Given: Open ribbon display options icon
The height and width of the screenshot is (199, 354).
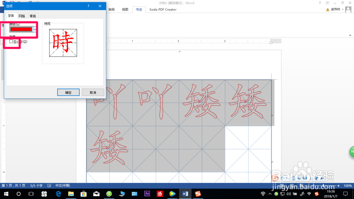Looking at the screenshot, I should pyautogui.click(x=327, y=3).
